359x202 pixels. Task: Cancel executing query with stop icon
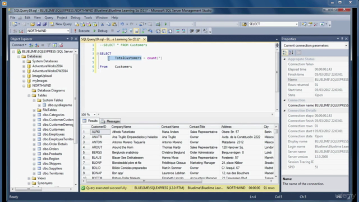click(x=112, y=30)
